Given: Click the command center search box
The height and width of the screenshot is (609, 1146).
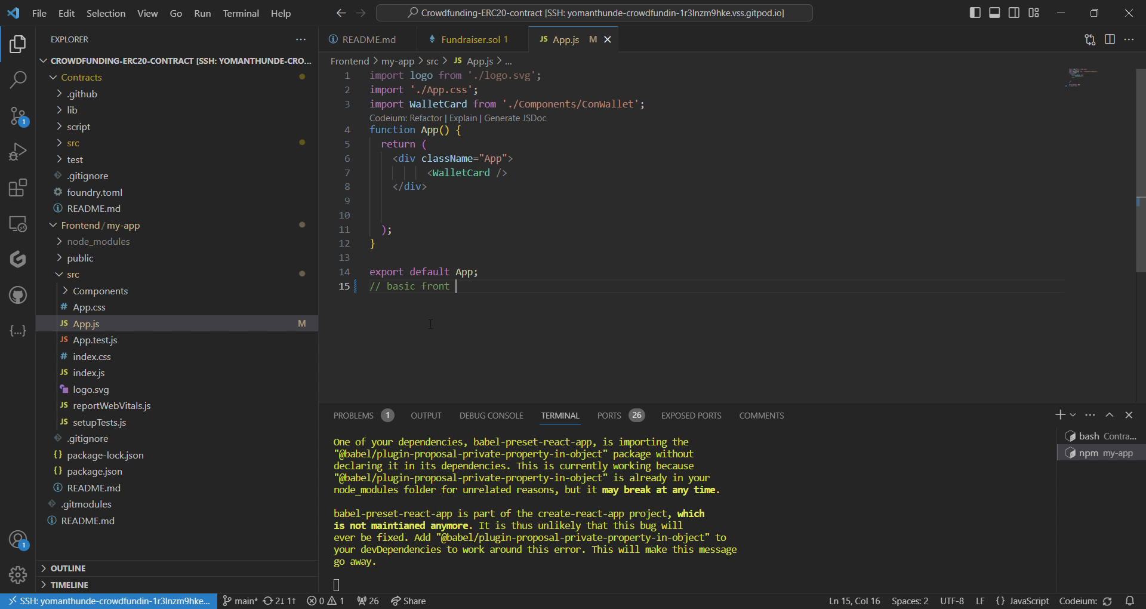Looking at the screenshot, I should pyautogui.click(x=594, y=13).
